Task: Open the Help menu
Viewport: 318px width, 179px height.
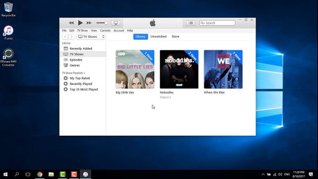Action: click(130, 30)
